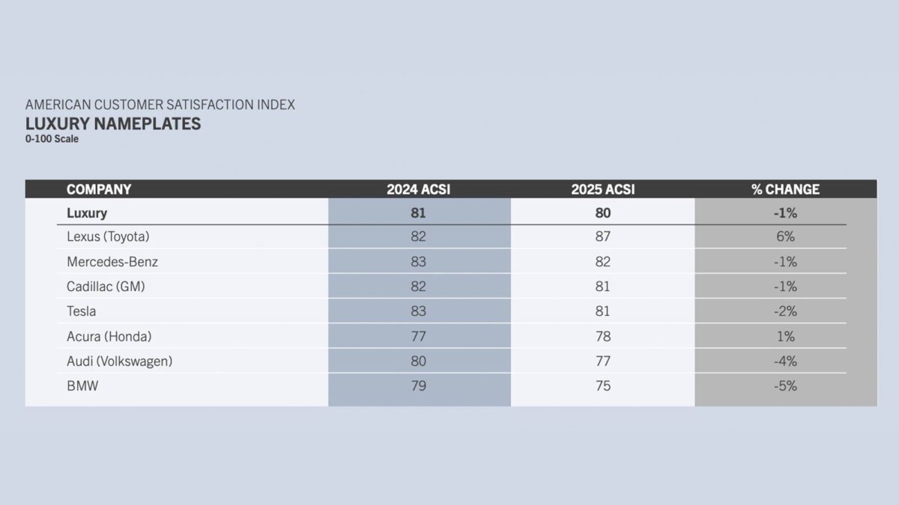Click the % CHANGE column header

point(785,189)
